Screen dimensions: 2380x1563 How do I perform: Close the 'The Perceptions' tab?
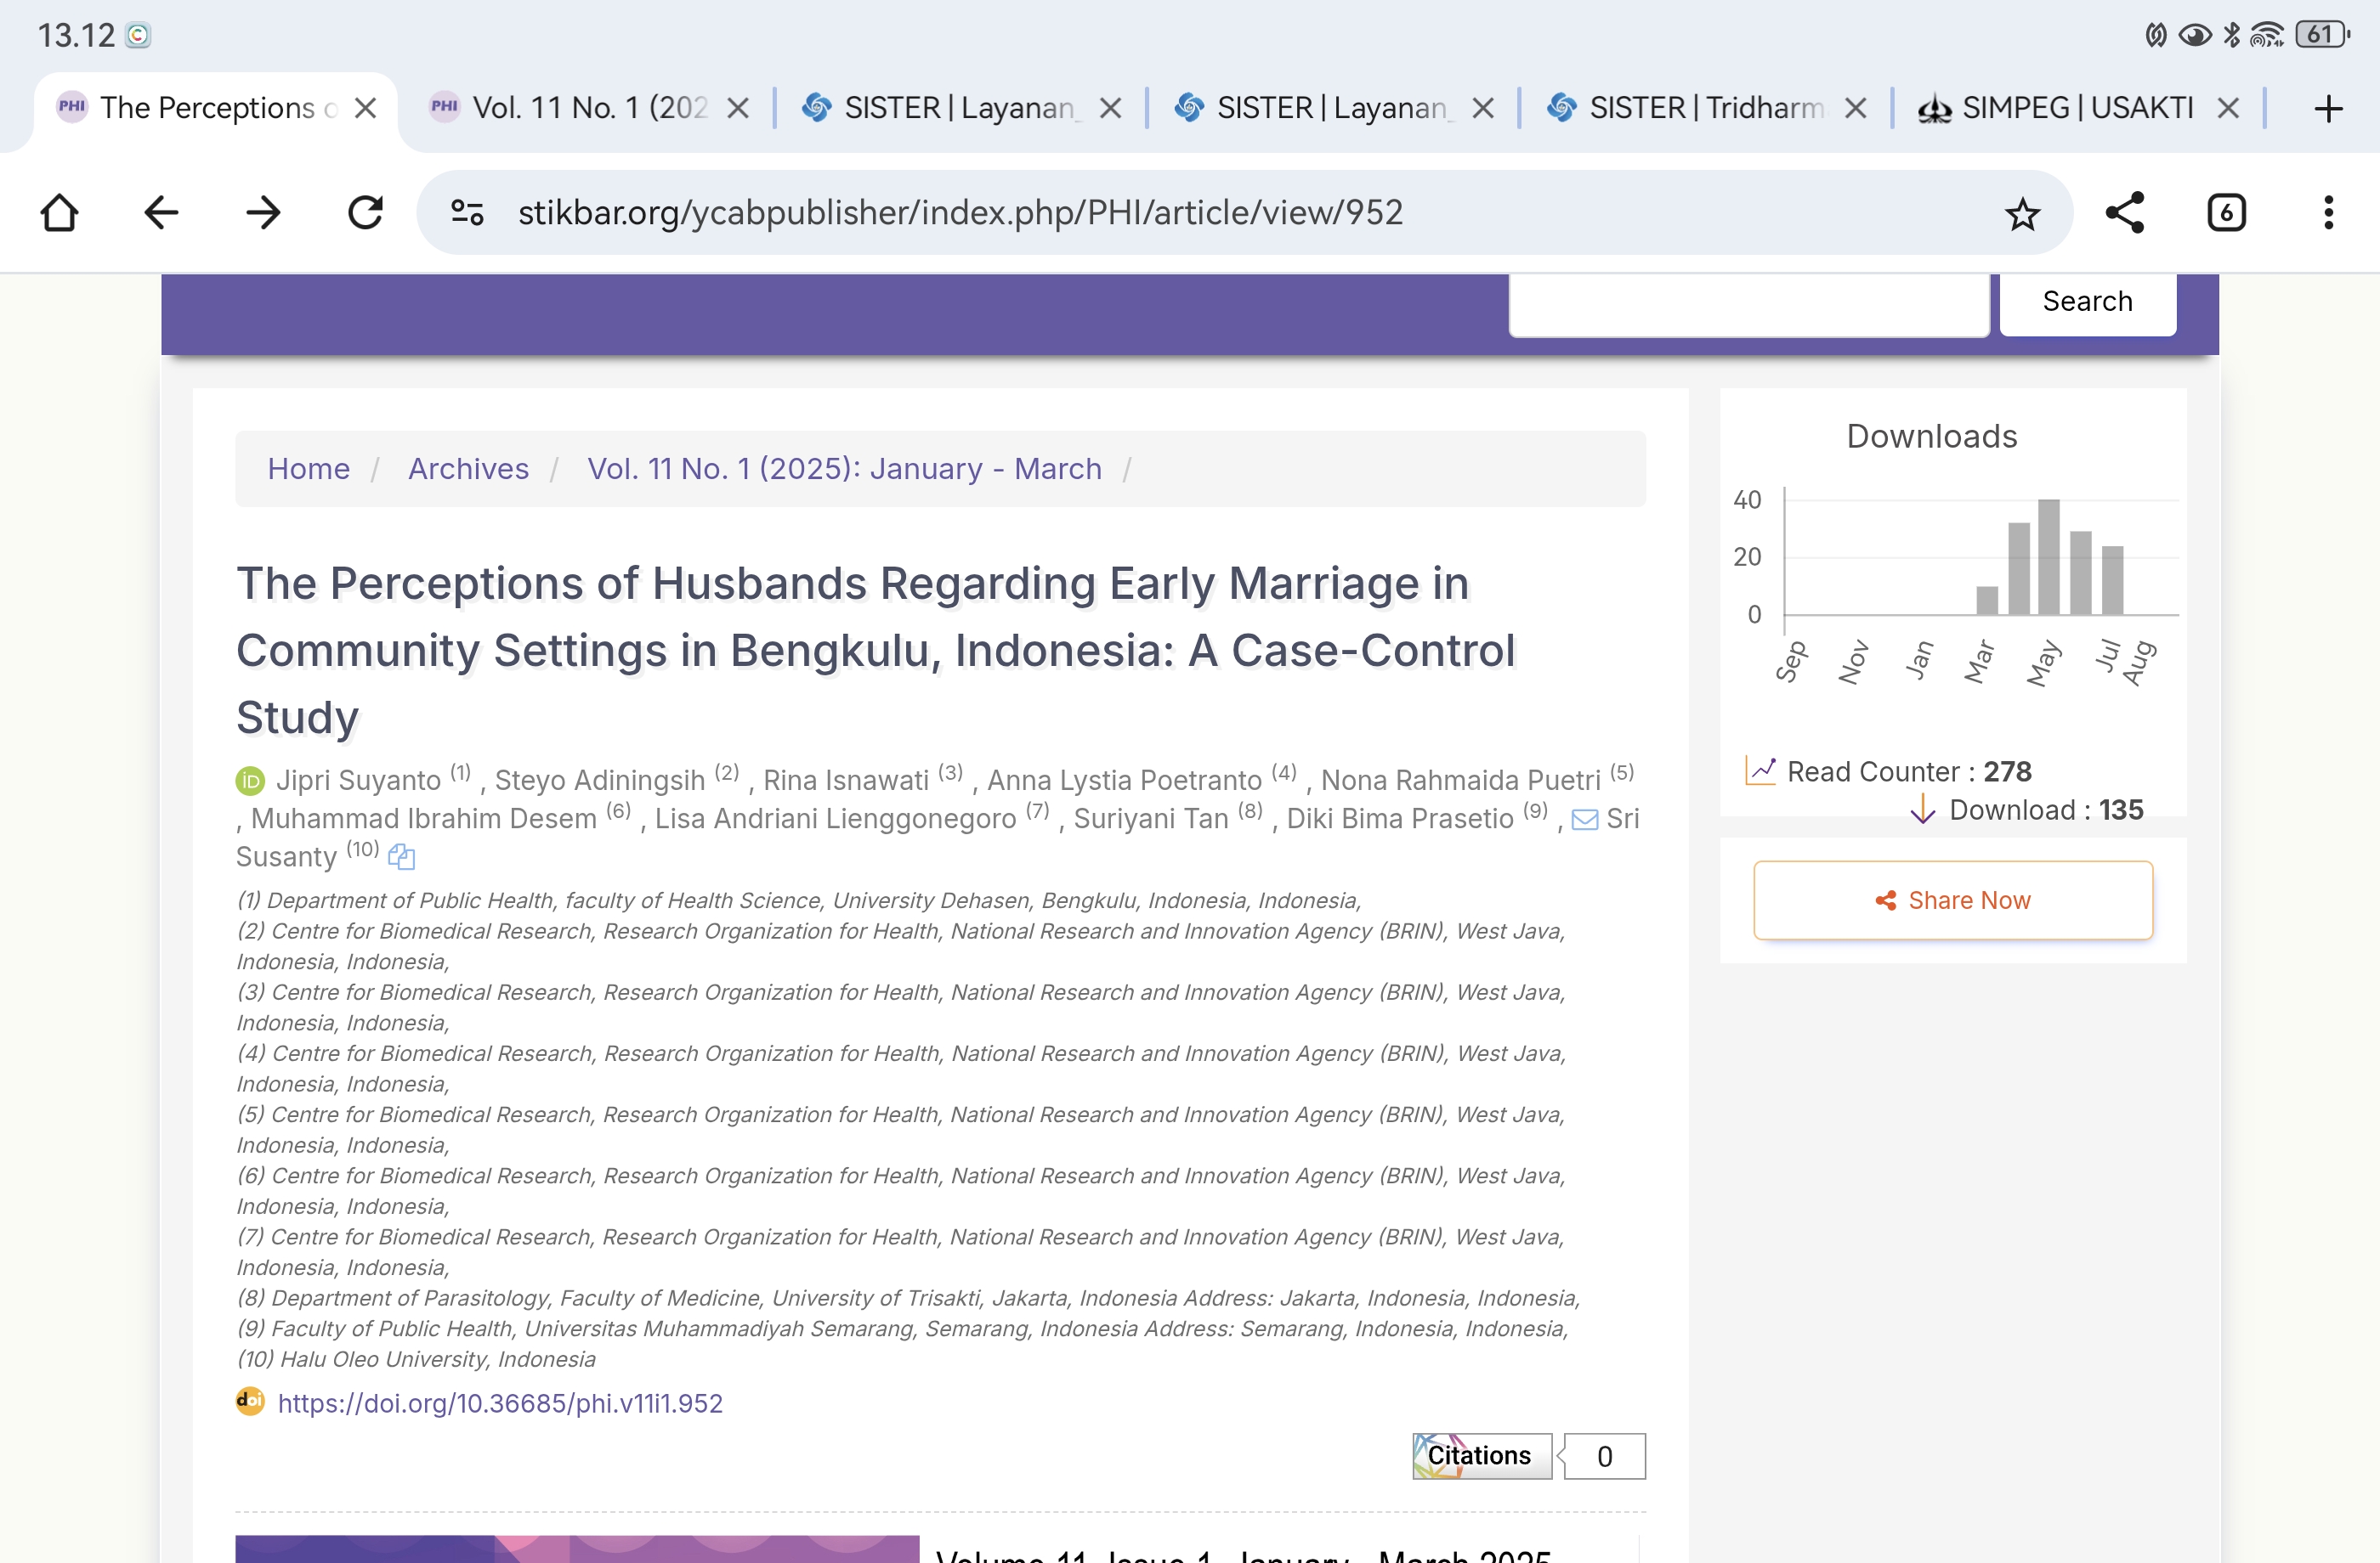[x=366, y=108]
